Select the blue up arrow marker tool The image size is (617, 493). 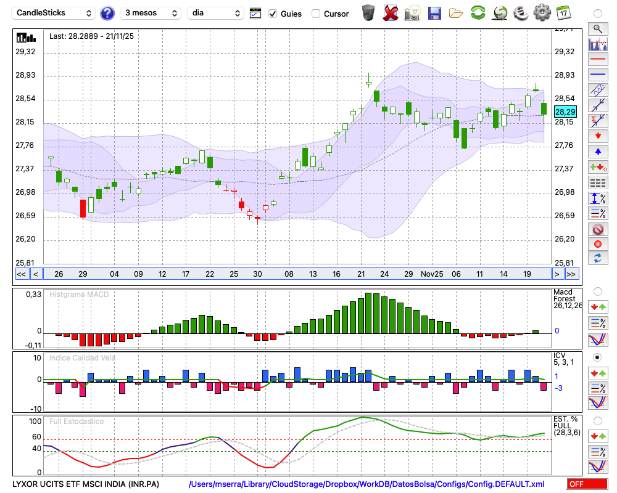[597, 152]
